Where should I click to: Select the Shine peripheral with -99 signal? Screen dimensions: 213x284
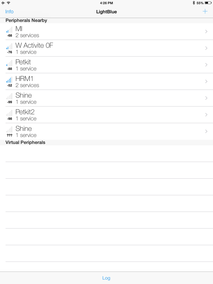(x=106, y=98)
